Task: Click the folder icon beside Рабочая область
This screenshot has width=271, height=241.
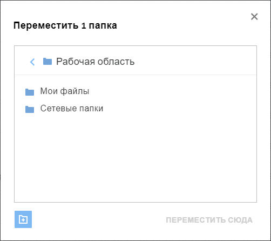Action: 48,62
